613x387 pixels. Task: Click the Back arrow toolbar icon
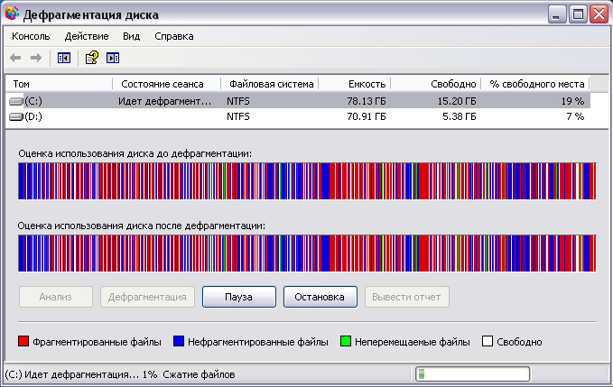(15, 59)
